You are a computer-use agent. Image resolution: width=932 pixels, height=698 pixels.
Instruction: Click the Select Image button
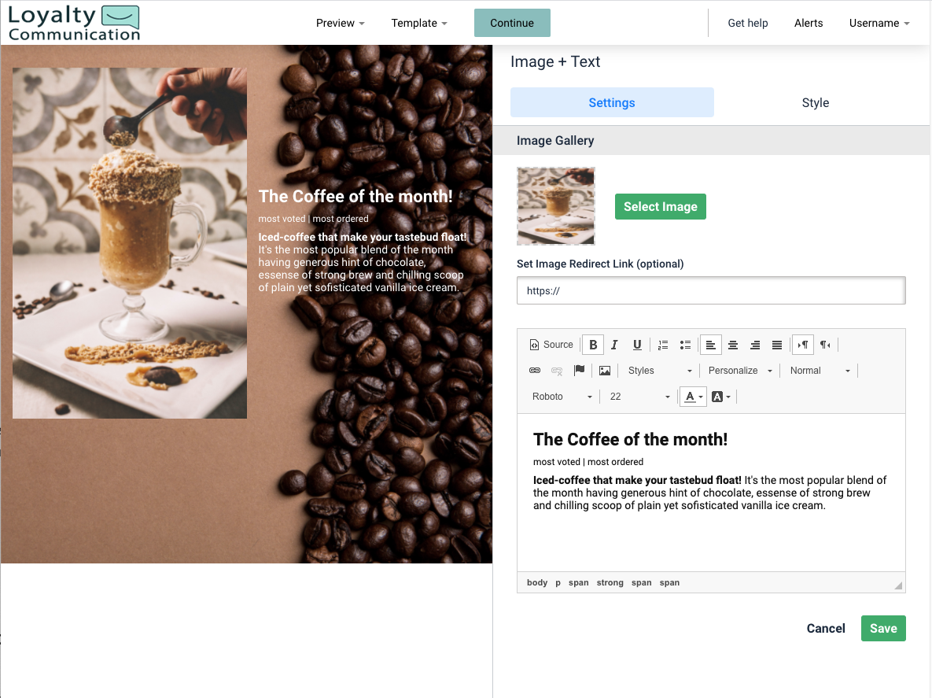[x=660, y=206]
